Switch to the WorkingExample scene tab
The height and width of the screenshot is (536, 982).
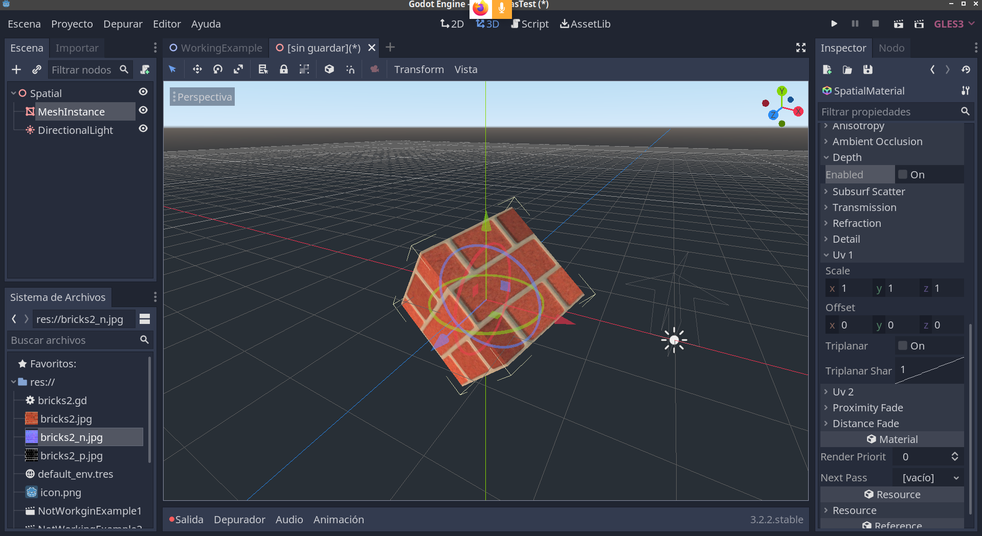coord(216,48)
